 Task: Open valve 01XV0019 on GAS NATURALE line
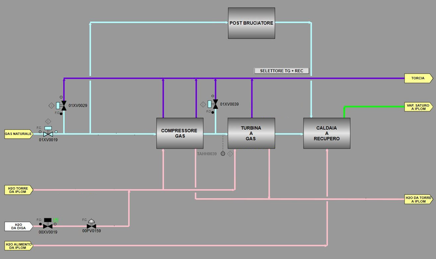[x=48, y=134]
